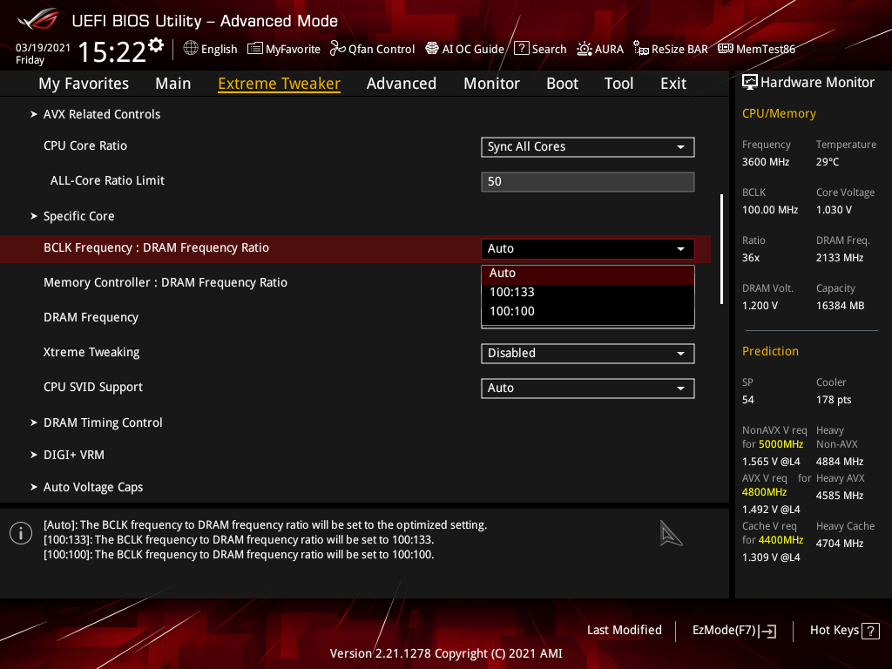Viewport: 892px width, 669px height.
Task: Switch to My Favorites tab
Action: point(84,84)
